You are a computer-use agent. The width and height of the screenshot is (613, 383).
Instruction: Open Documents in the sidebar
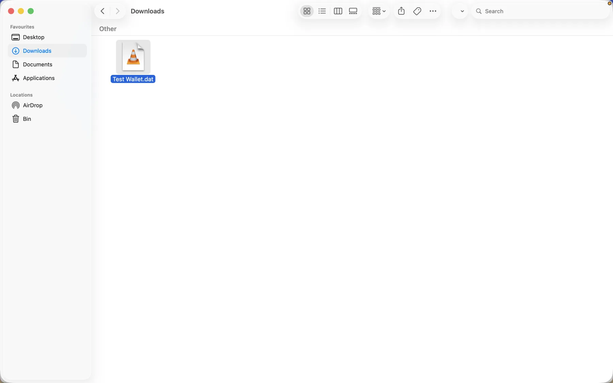click(47, 64)
